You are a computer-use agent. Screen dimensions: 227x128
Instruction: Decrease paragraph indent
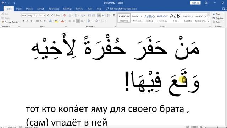(89, 15)
